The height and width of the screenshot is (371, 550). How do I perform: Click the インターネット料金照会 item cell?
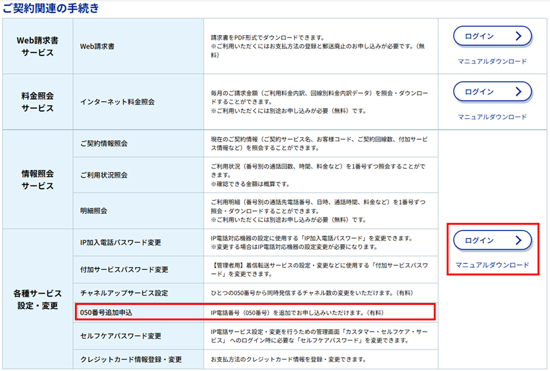pos(138,102)
